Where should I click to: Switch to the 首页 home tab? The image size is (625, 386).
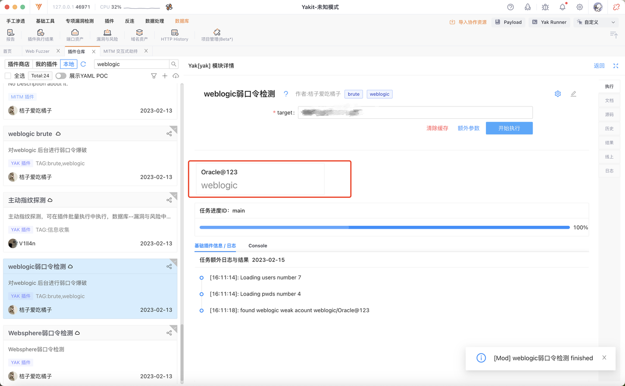tap(8, 51)
